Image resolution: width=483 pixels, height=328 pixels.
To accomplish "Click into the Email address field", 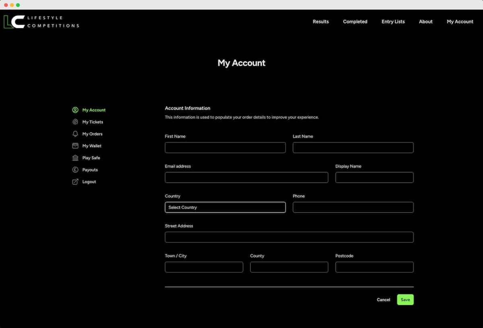I will (246, 177).
